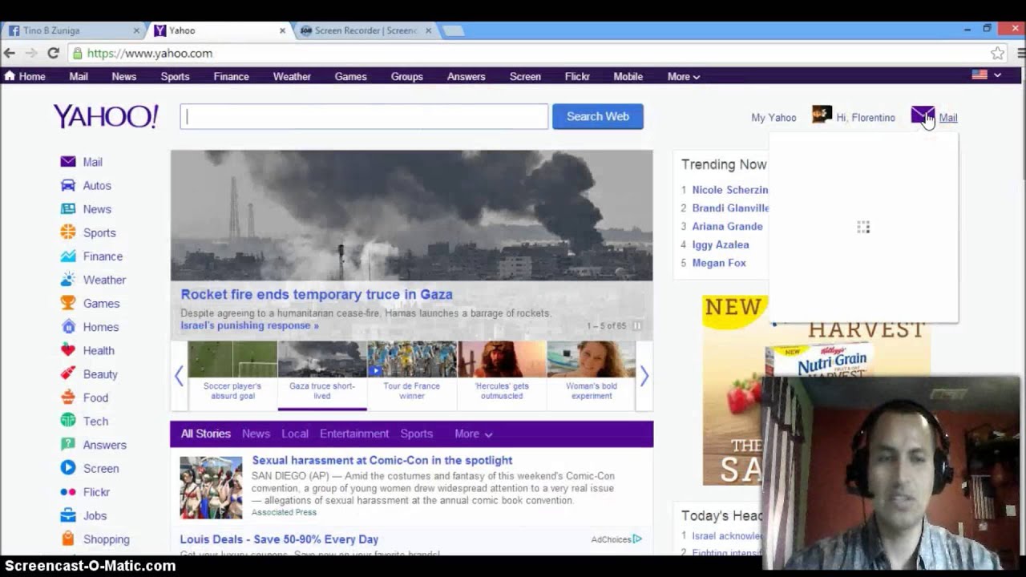Image resolution: width=1026 pixels, height=577 pixels.
Task: Open the Weather icon in sidebar
Action: click(68, 280)
